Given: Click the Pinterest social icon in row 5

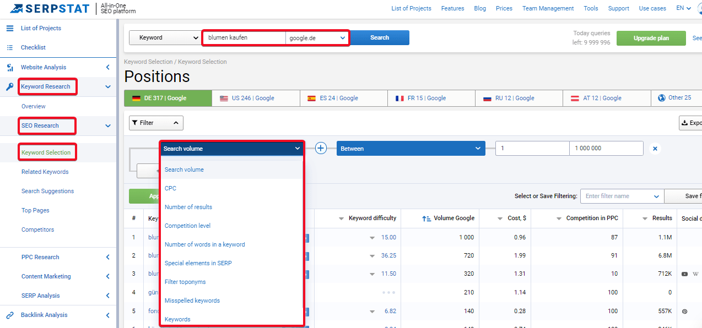Looking at the screenshot, I should coord(684,311).
